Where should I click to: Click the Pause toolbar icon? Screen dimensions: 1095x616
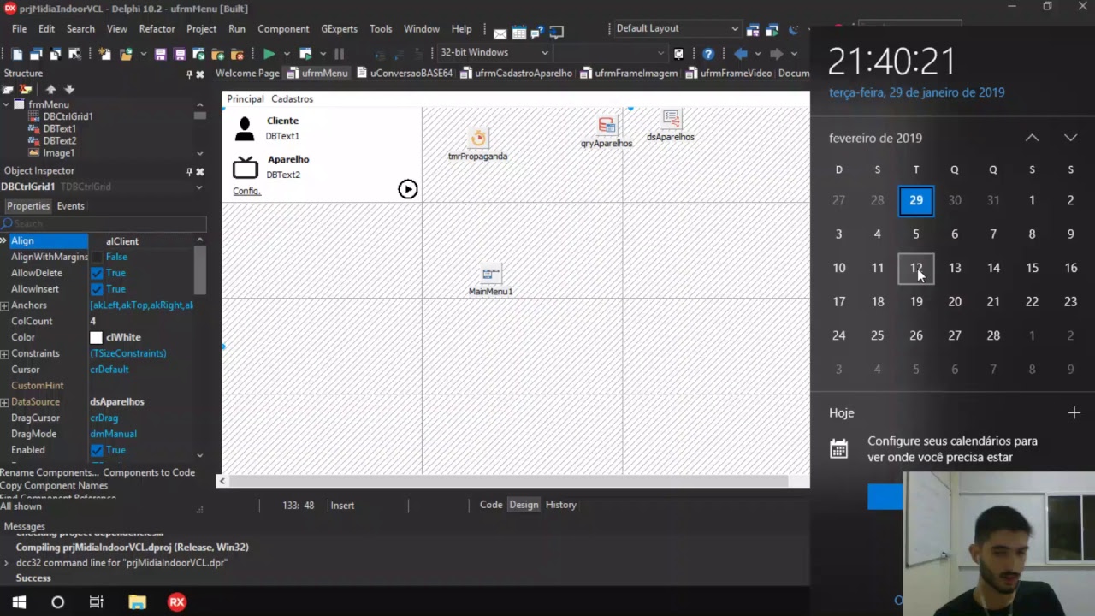pyautogui.click(x=340, y=53)
